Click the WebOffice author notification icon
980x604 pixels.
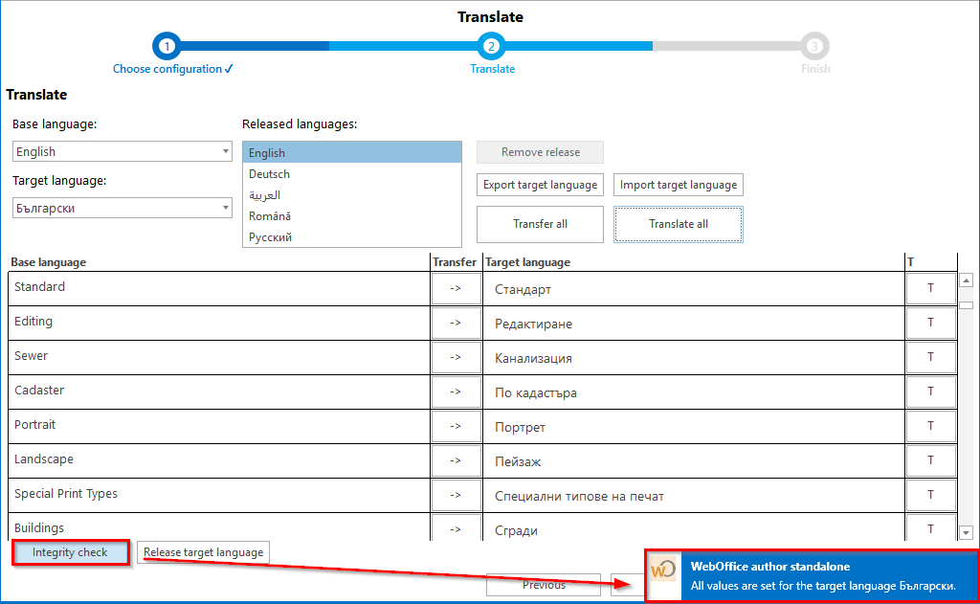coord(663,569)
